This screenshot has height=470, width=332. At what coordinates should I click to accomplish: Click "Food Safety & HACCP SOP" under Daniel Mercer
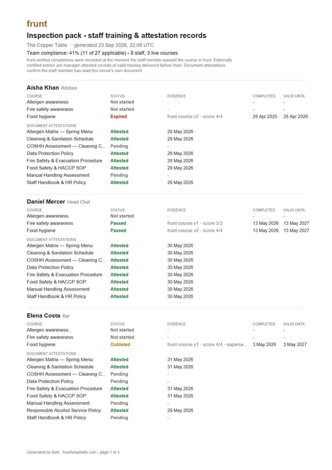[56, 282]
